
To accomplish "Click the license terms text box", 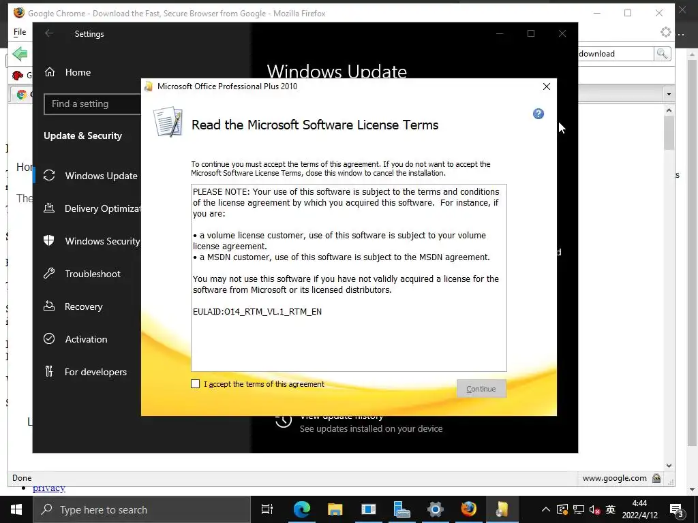I will (348, 278).
